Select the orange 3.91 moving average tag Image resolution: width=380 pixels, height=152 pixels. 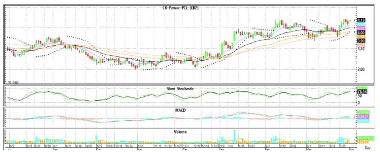pyautogui.click(x=362, y=36)
